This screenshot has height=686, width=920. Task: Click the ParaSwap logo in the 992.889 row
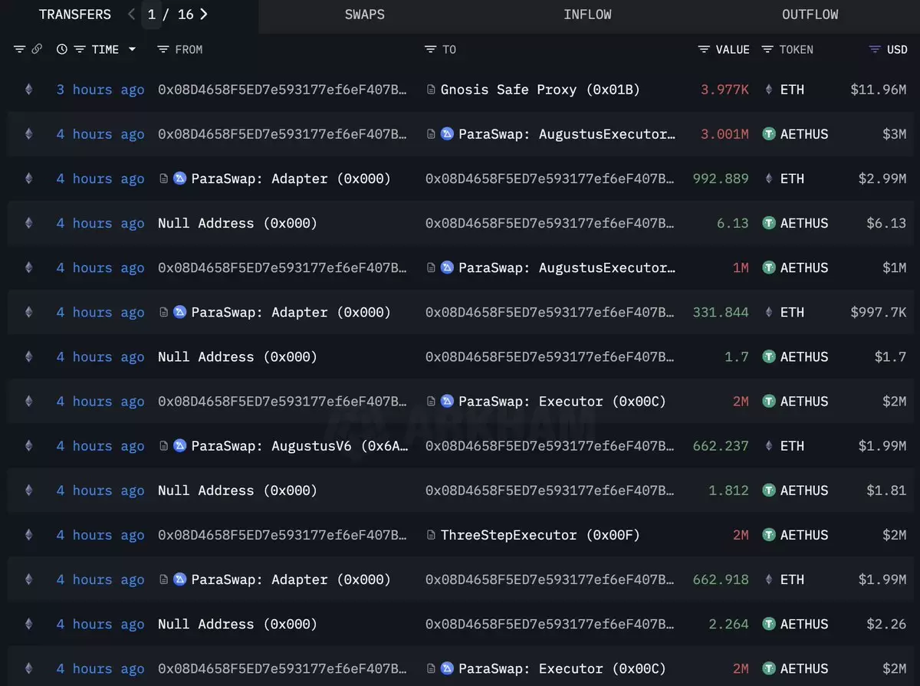(180, 179)
